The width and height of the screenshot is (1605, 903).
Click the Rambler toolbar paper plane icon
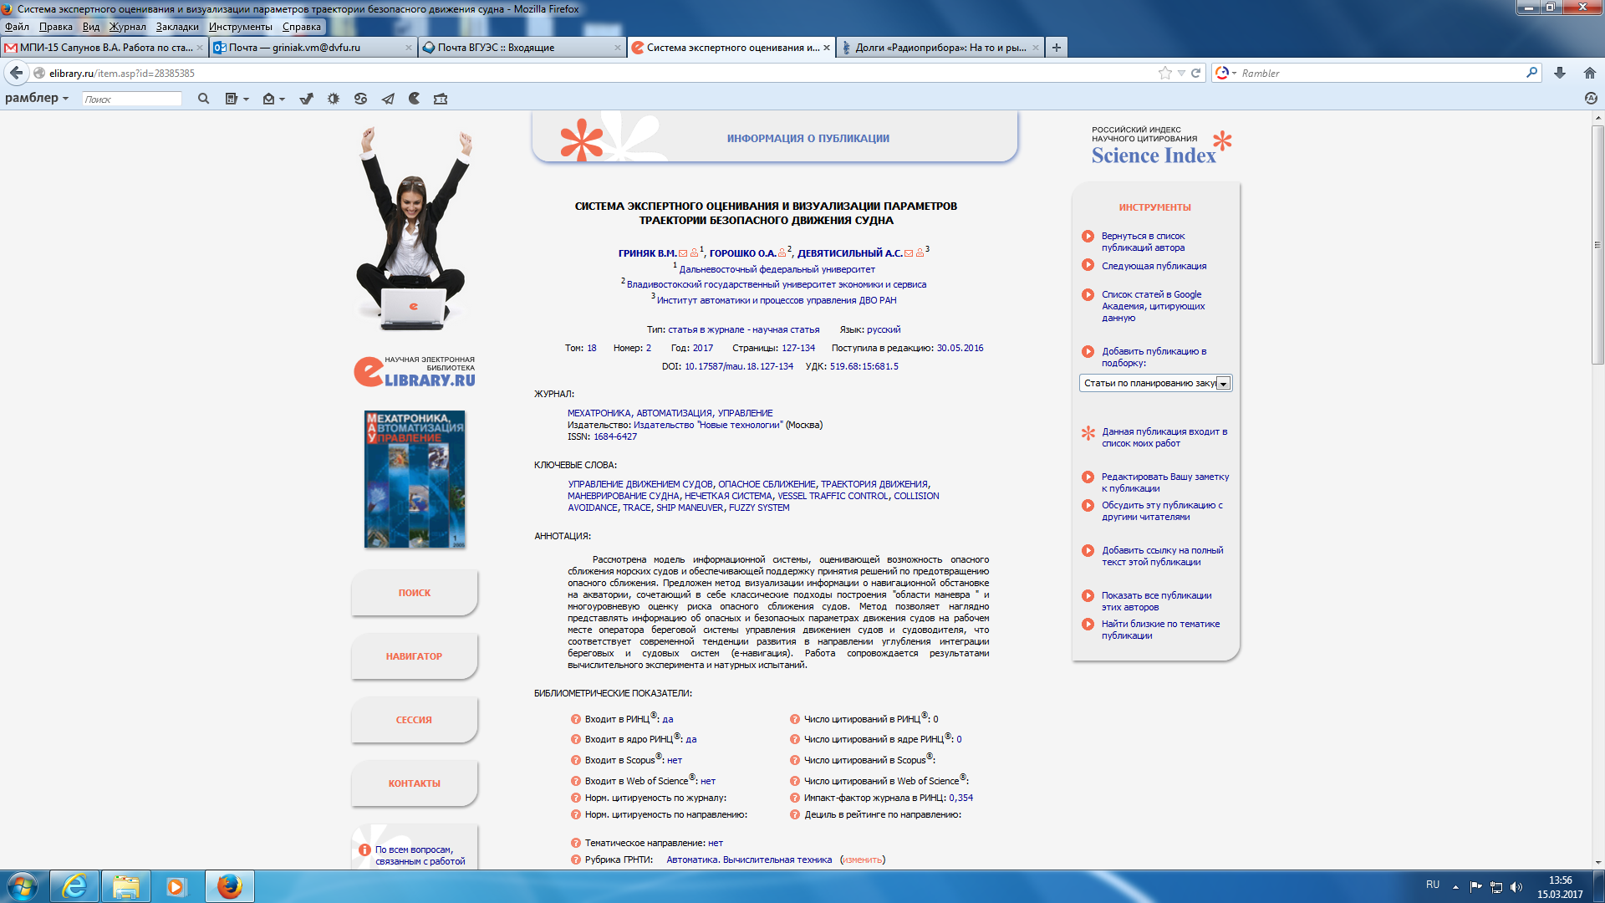[x=388, y=99]
